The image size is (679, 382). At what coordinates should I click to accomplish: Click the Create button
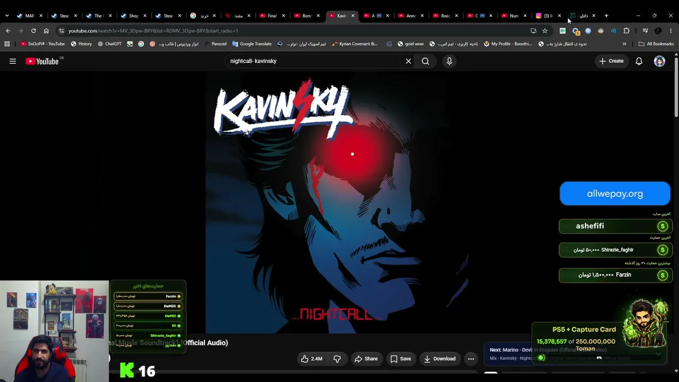611,61
